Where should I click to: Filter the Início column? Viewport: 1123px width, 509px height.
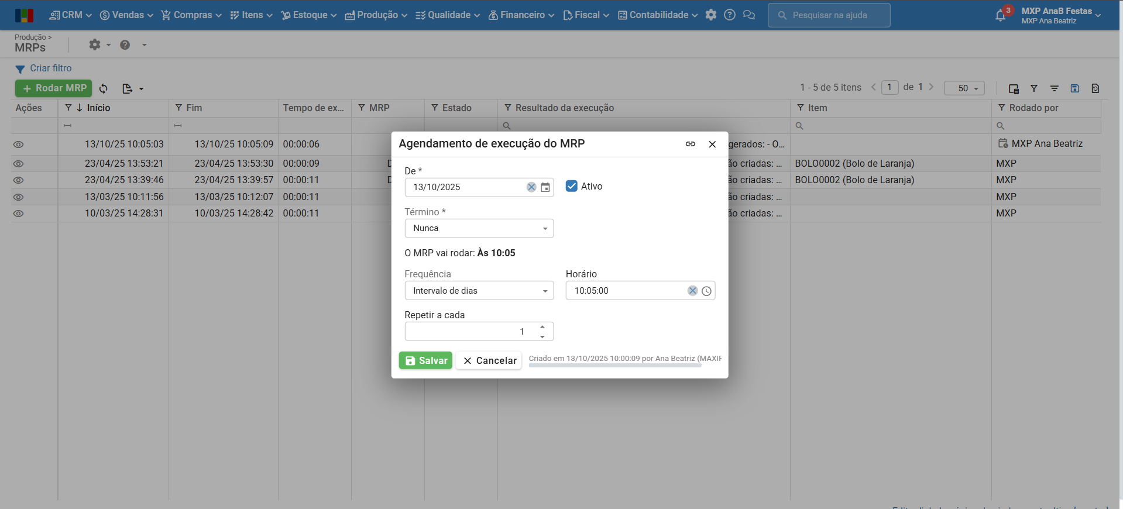pos(68,108)
